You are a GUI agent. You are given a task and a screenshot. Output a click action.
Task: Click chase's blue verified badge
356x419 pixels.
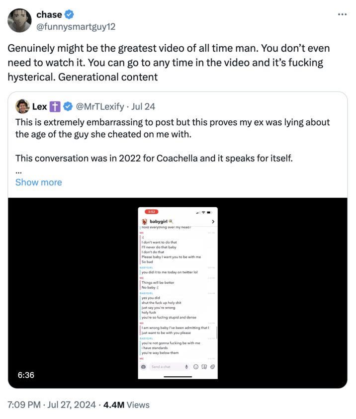tap(69, 15)
